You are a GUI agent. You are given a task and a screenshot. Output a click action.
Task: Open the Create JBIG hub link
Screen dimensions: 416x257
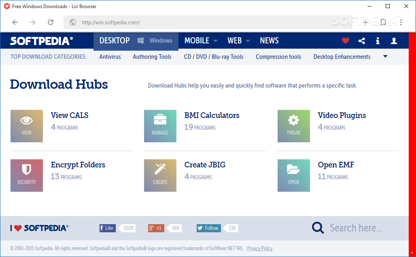pos(205,165)
